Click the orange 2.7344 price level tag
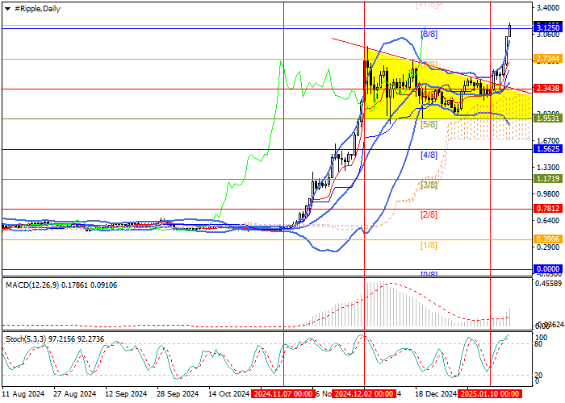The height and width of the screenshot is (403, 565). click(547, 59)
